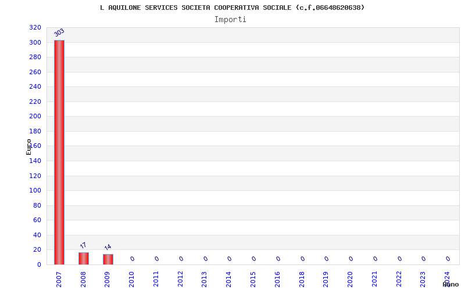Viewport: 465px width, 290px height.
Task: Click the 2007 year label
Action: (59, 280)
